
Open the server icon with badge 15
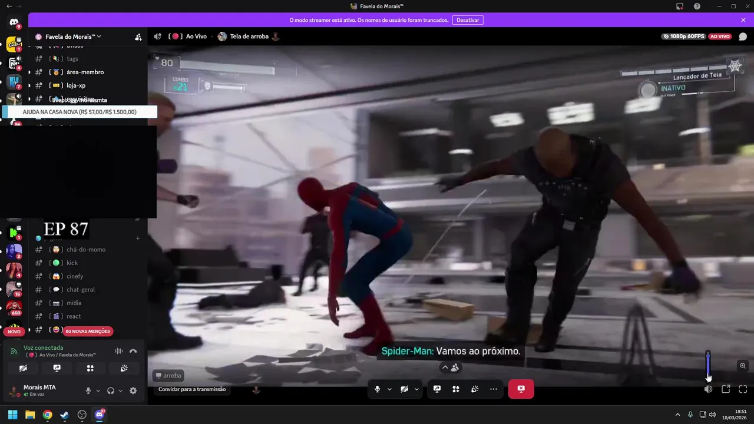[x=14, y=289]
